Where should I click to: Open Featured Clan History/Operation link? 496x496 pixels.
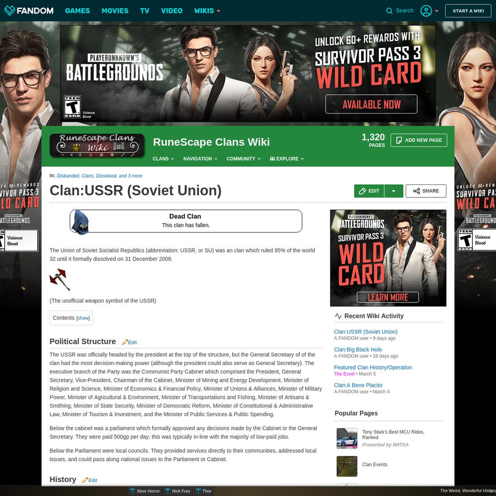[373, 367]
